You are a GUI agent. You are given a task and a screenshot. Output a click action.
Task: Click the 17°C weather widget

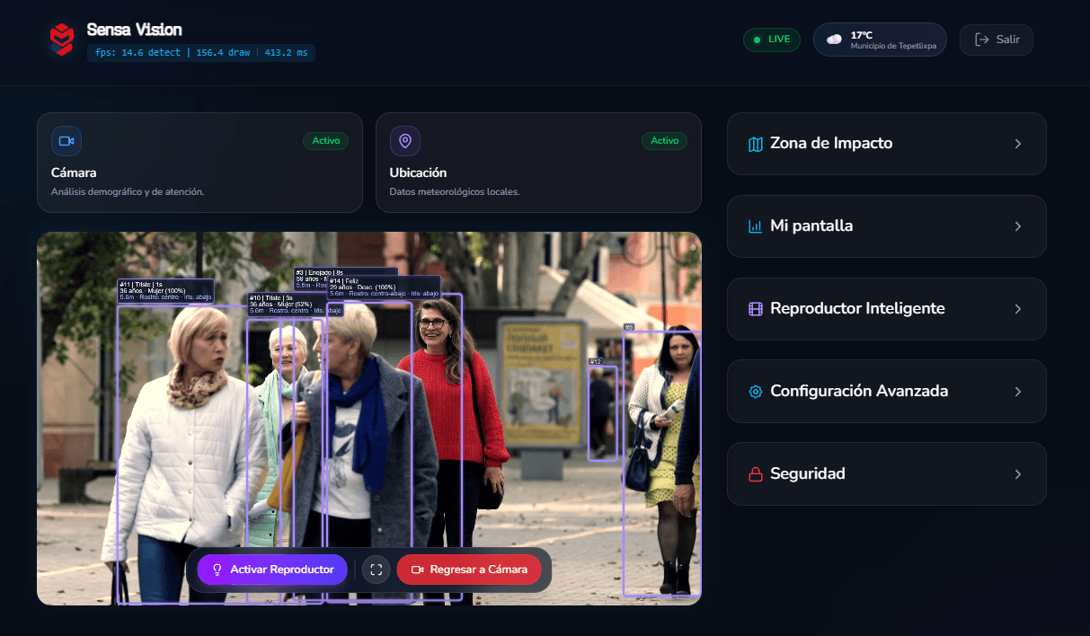click(x=880, y=40)
